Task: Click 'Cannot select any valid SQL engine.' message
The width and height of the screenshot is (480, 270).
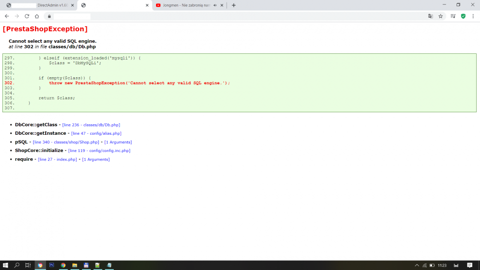Action: click(x=52, y=41)
